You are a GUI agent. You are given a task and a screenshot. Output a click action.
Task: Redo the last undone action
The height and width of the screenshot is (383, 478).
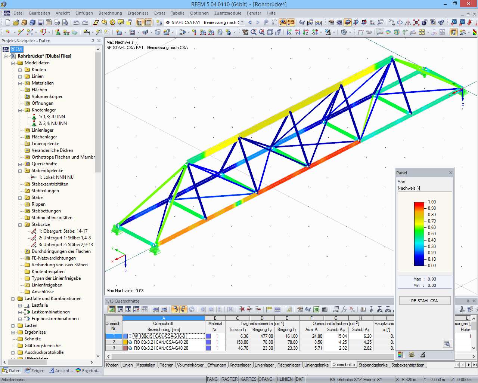85,22
